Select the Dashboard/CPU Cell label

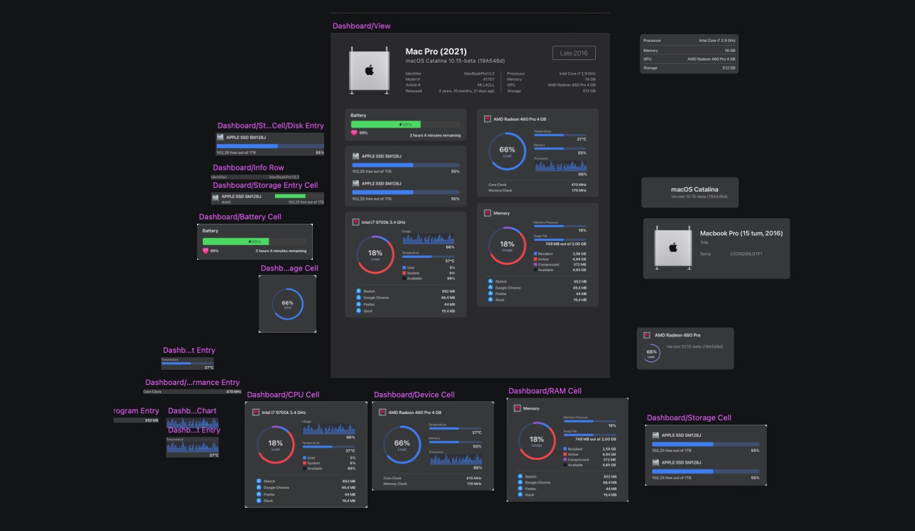[283, 394]
